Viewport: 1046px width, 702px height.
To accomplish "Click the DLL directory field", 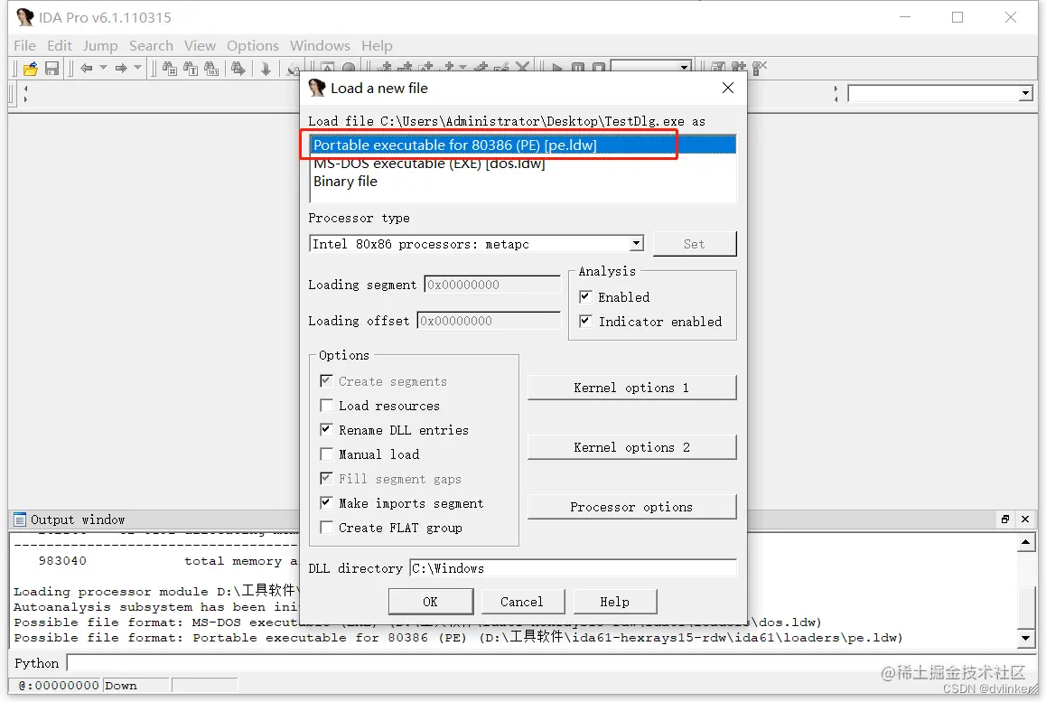I will tap(573, 568).
